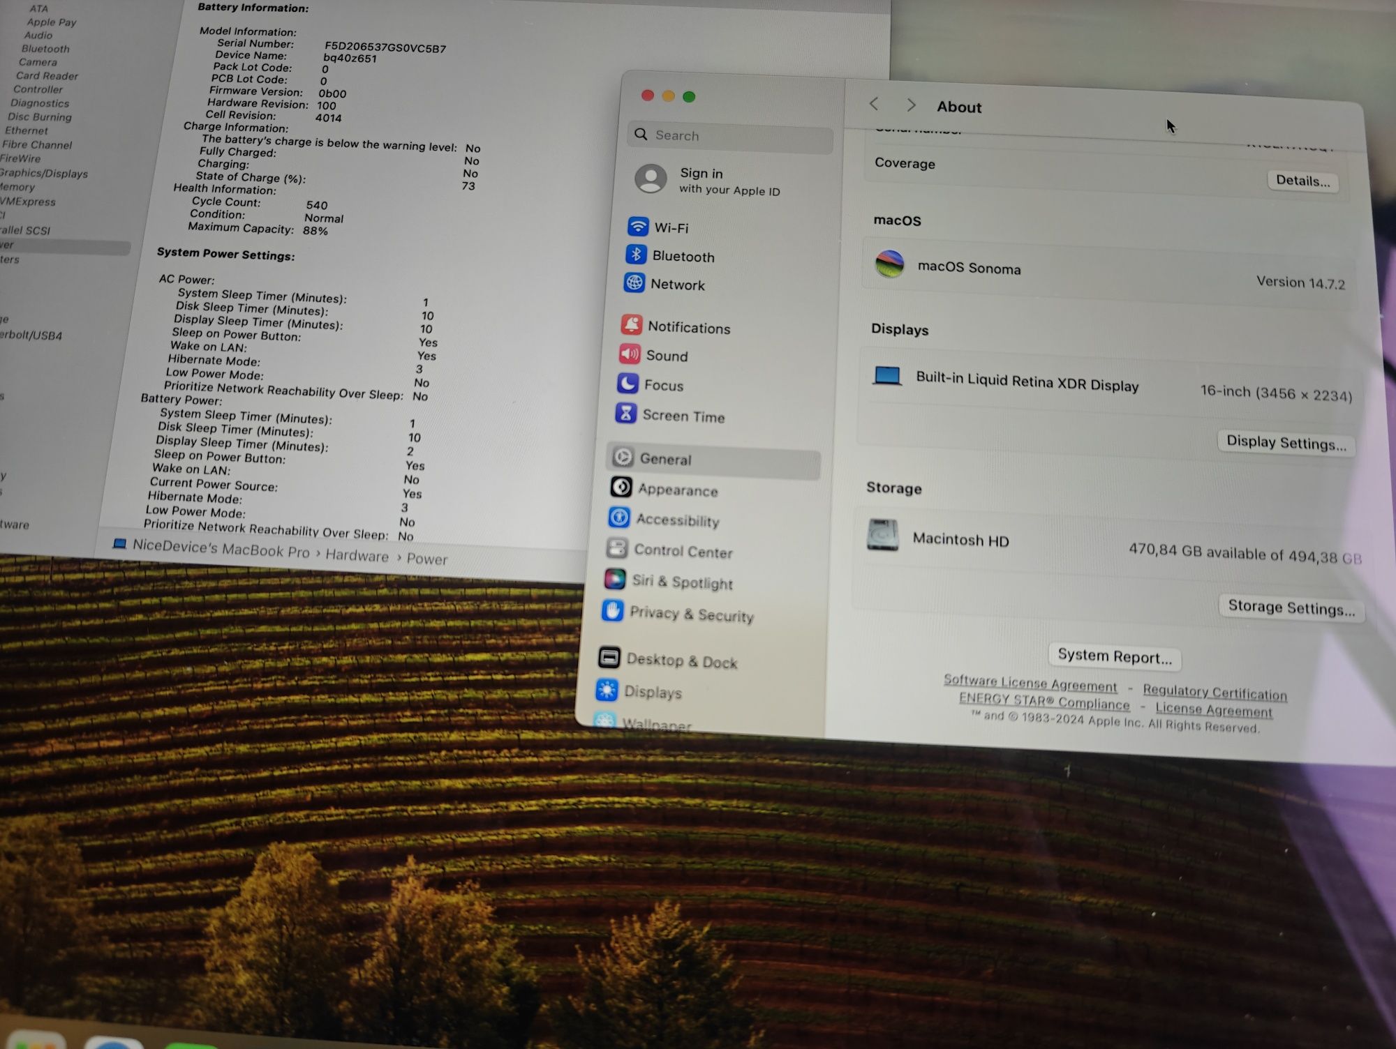Open the Appearance icon
Viewport: 1396px width, 1049px height.
(621, 487)
